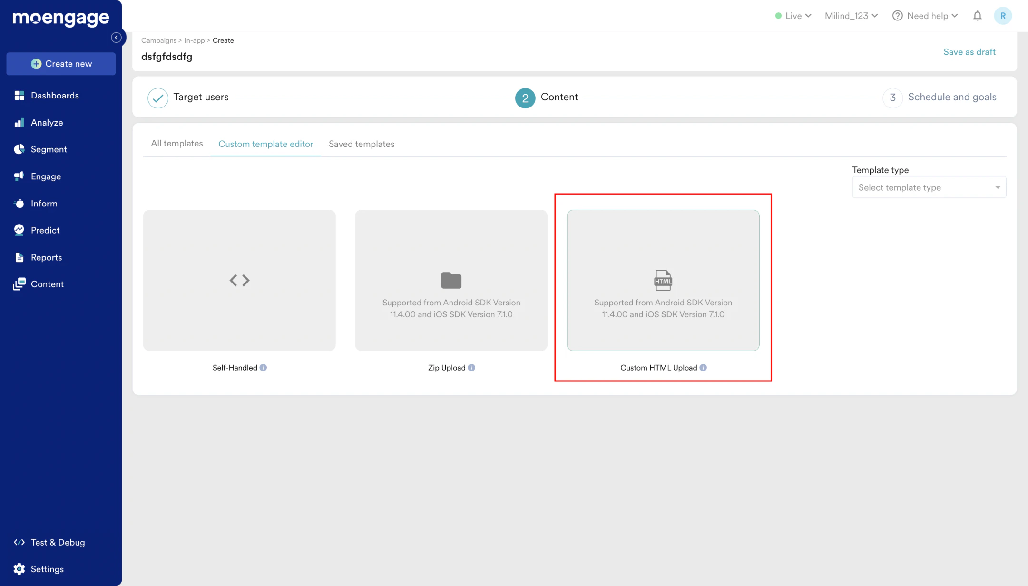Open the Test & Debug section

point(57,542)
